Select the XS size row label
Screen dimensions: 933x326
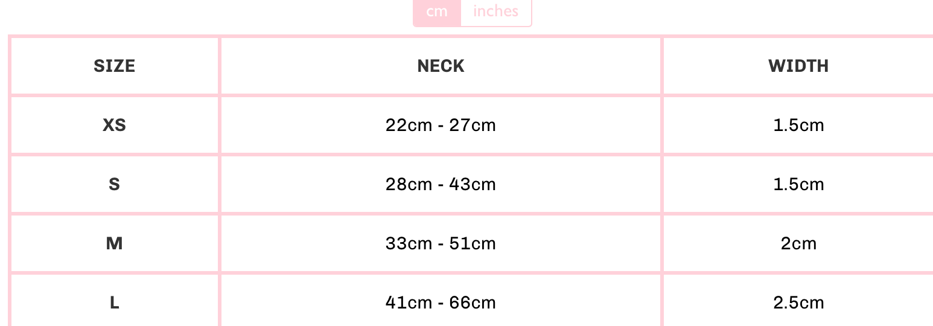[x=115, y=125]
